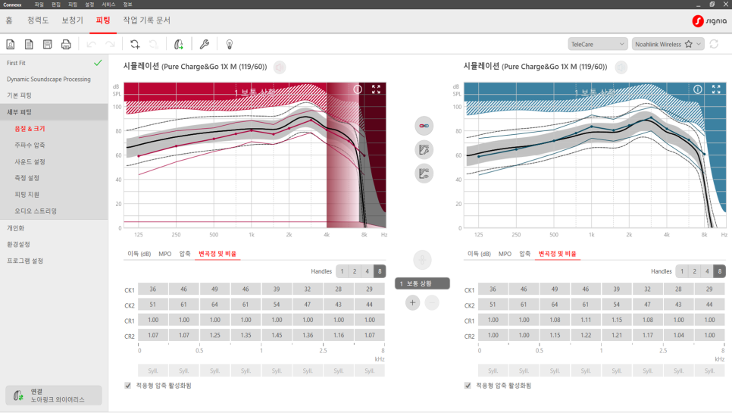Select 1 handle on the right side
This screenshot has width=732, height=413.
pos(682,271)
